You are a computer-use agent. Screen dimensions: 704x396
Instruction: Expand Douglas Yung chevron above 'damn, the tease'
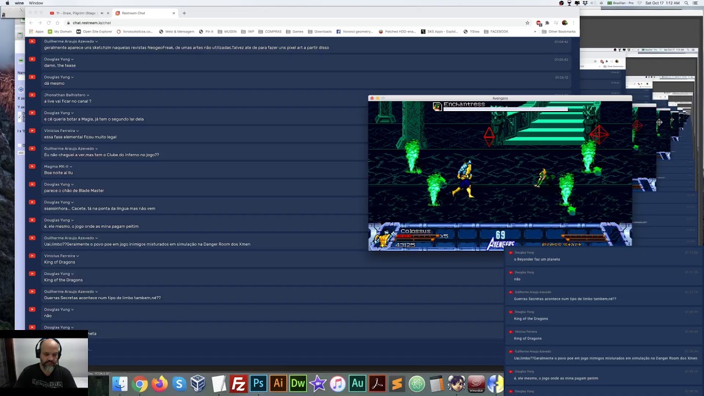72,59
